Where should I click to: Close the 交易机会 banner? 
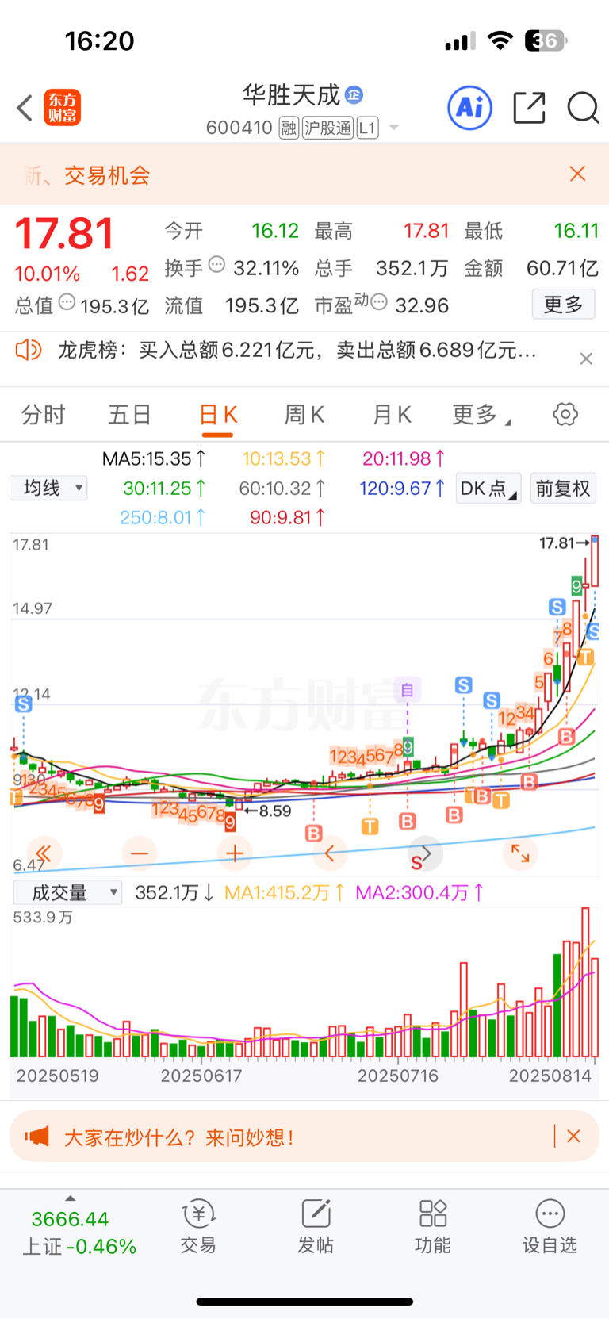click(578, 174)
